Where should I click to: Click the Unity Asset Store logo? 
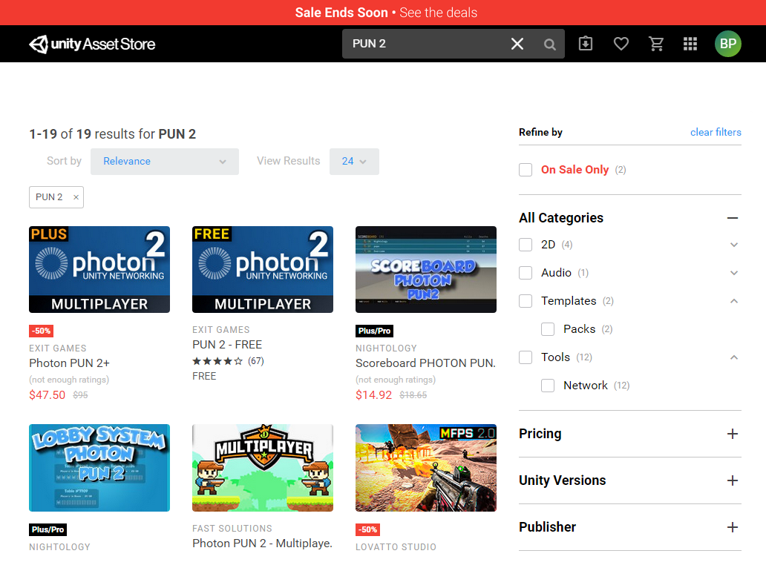(x=92, y=44)
